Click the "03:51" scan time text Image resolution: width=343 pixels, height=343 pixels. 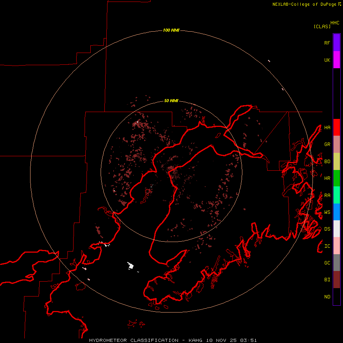click(248, 340)
